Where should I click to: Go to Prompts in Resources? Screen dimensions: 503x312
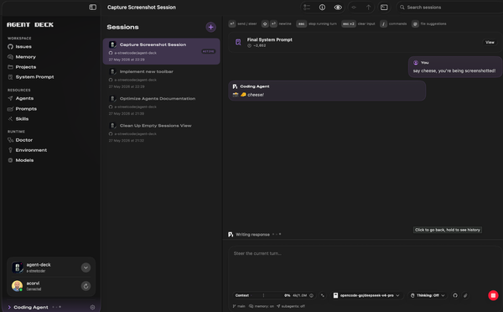pyautogui.click(x=22, y=109)
